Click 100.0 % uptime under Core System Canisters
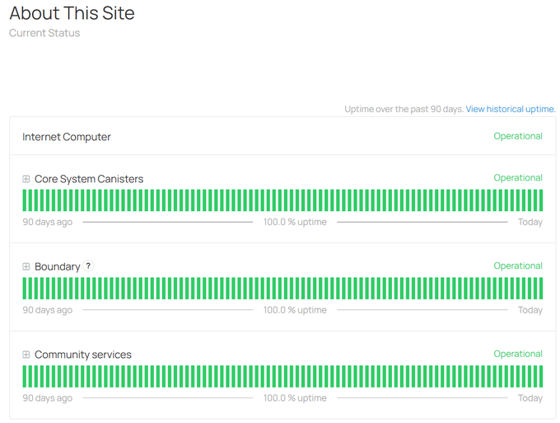 (295, 222)
